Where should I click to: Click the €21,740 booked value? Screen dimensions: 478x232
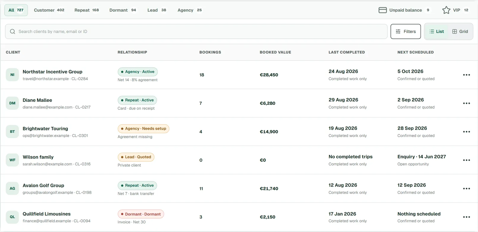pyautogui.click(x=269, y=188)
